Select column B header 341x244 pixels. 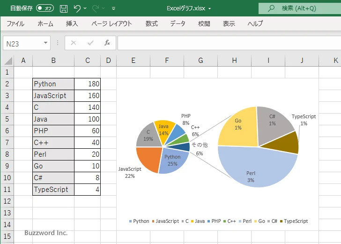[53, 61]
